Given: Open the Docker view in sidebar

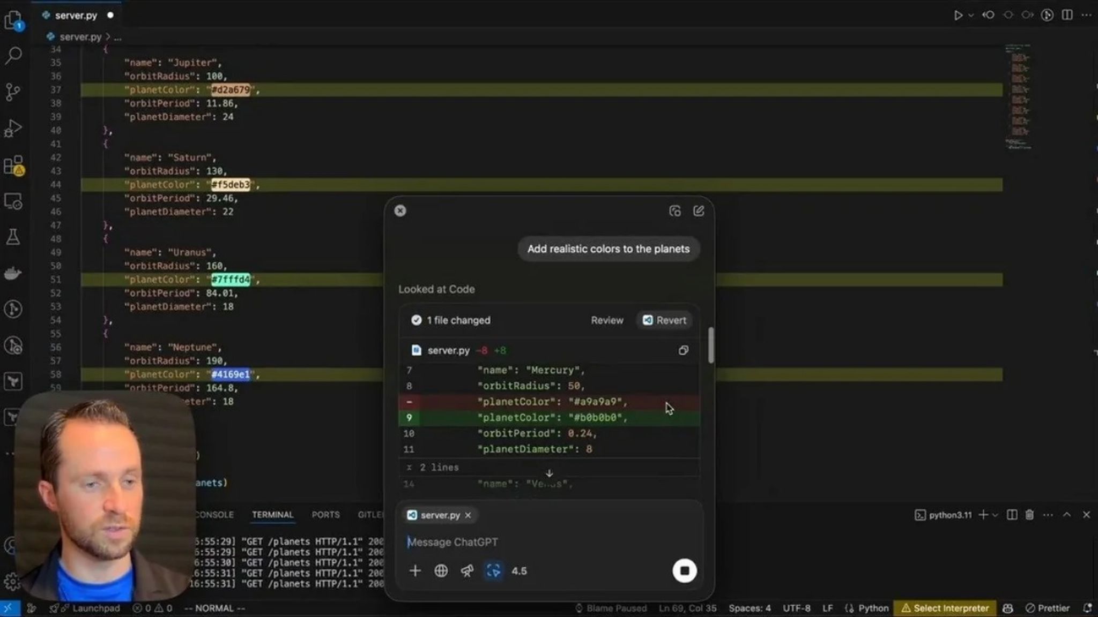Looking at the screenshot, I should 13,274.
